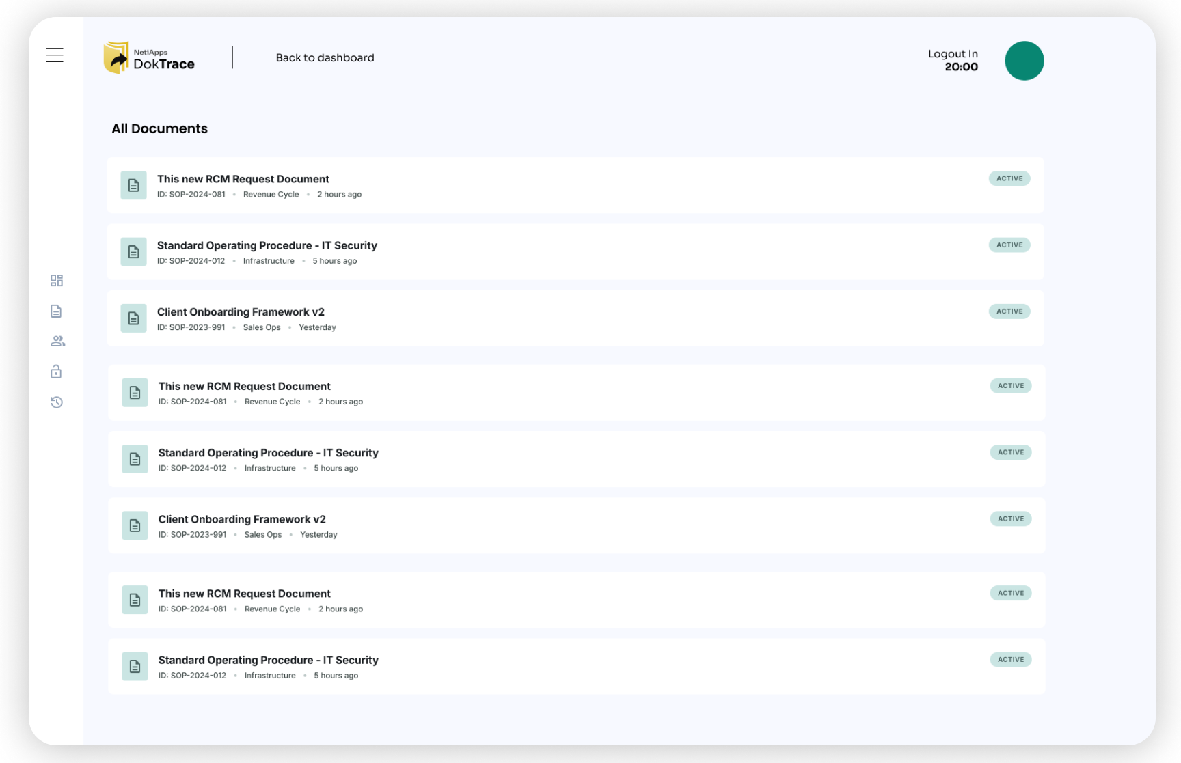
Task: Open first This new RCM Request Document
Action: click(x=243, y=179)
